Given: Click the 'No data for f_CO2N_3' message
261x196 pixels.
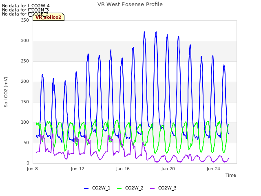Looking at the screenshot, I should tap(25, 10).
